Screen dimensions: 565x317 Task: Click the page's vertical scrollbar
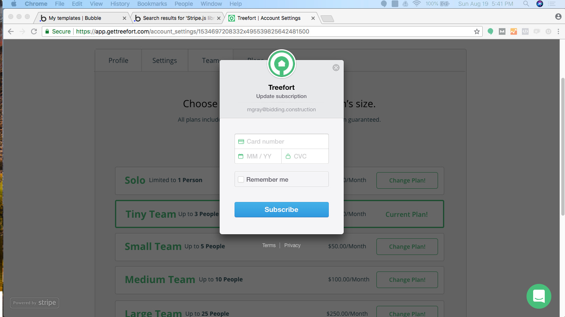pos(562,146)
